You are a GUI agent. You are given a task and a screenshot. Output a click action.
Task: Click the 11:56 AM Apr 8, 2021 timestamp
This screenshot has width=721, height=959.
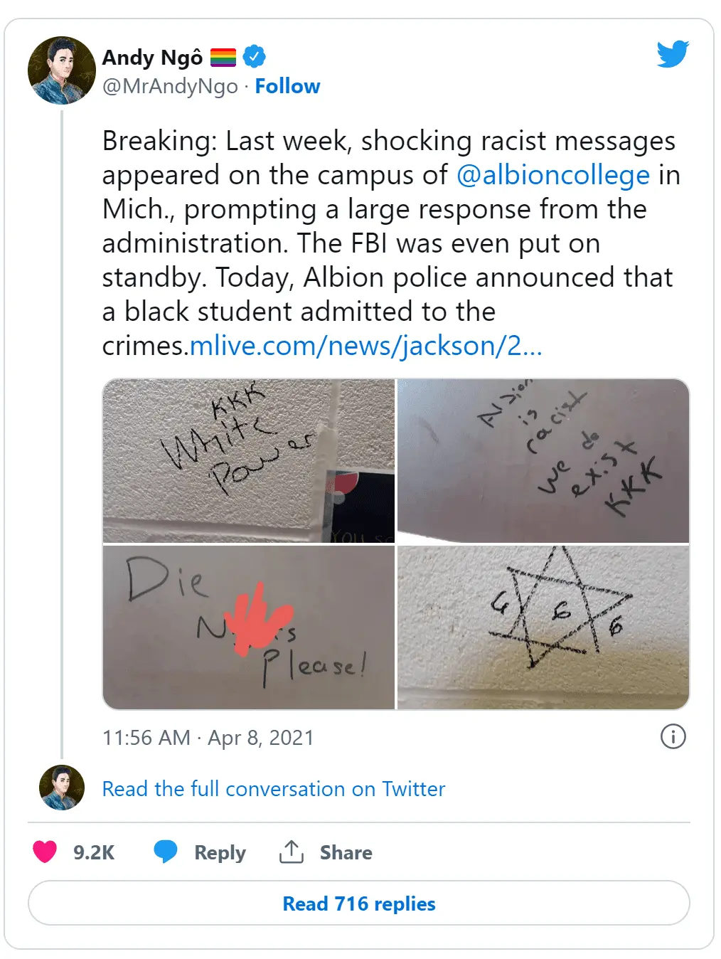click(x=208, y=738)
